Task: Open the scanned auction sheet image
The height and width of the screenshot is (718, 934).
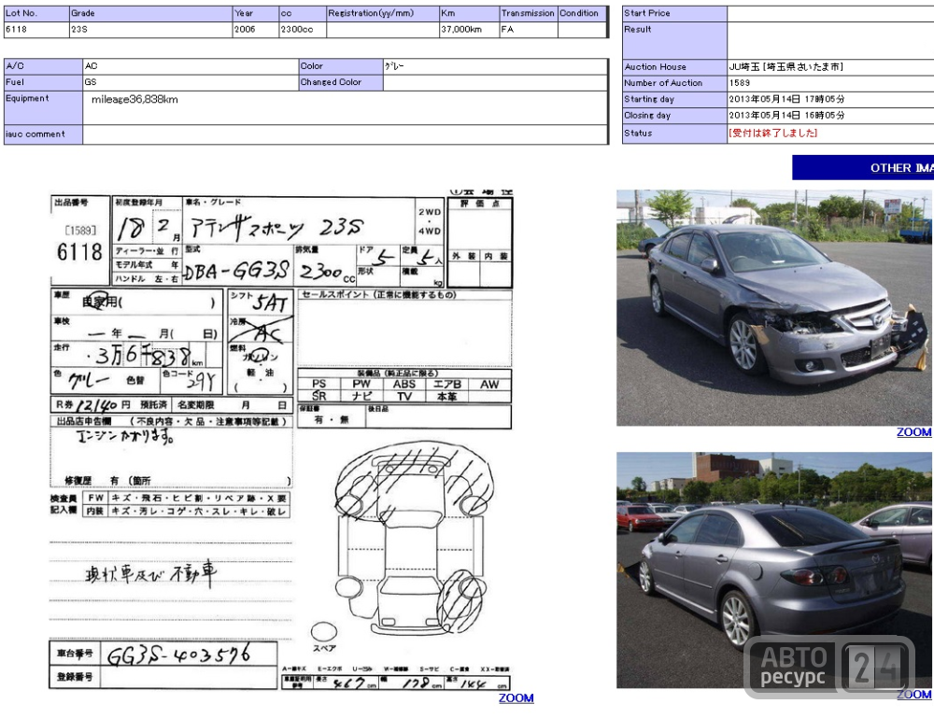Action: 280,440
